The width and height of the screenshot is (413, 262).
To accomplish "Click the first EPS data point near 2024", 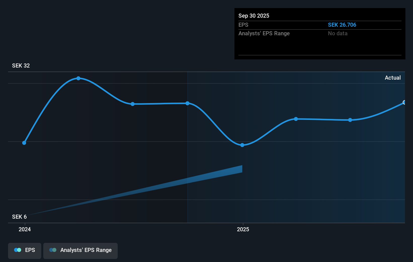I will pyautogui.click(x=24, y=143).
